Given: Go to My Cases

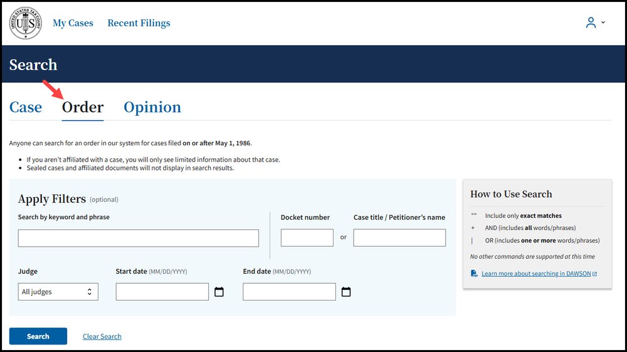Looking at the screenshot, I should point(73,23).
